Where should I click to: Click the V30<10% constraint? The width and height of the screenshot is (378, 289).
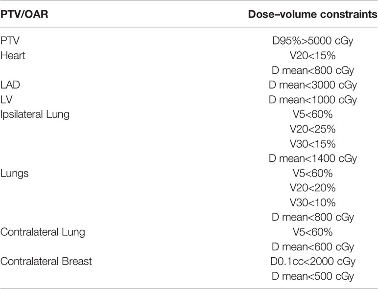click(313, 202)
